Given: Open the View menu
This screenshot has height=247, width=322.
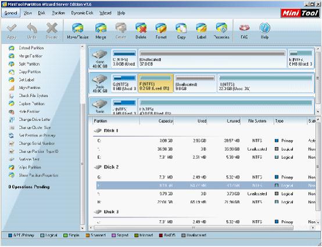Looking at the screenshot, I should (27, 13).
